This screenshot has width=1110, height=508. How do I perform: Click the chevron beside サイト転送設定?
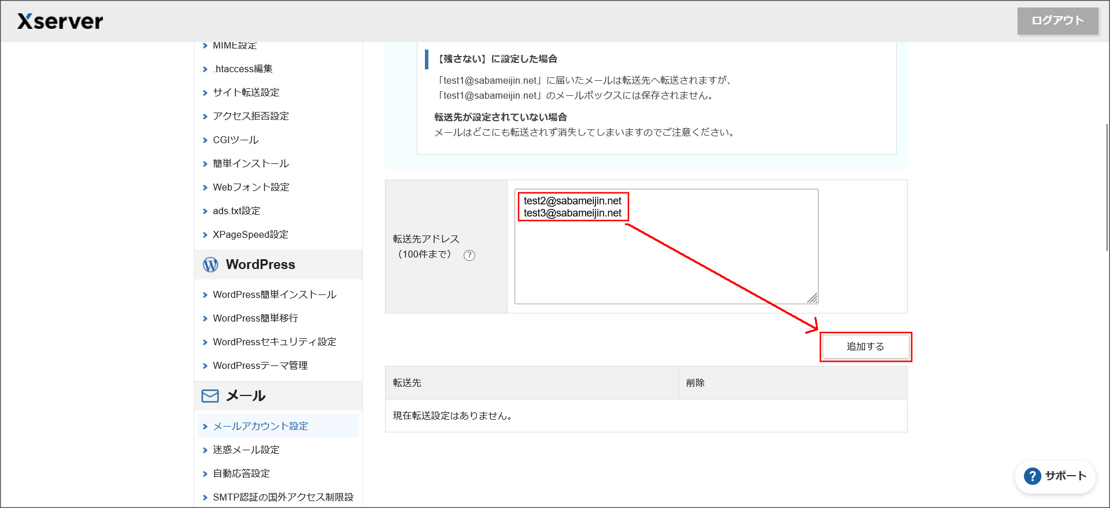205,93
